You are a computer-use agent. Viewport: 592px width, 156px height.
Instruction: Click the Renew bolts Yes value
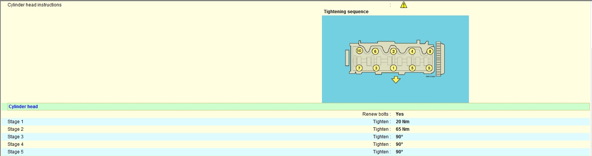point(400,114)
